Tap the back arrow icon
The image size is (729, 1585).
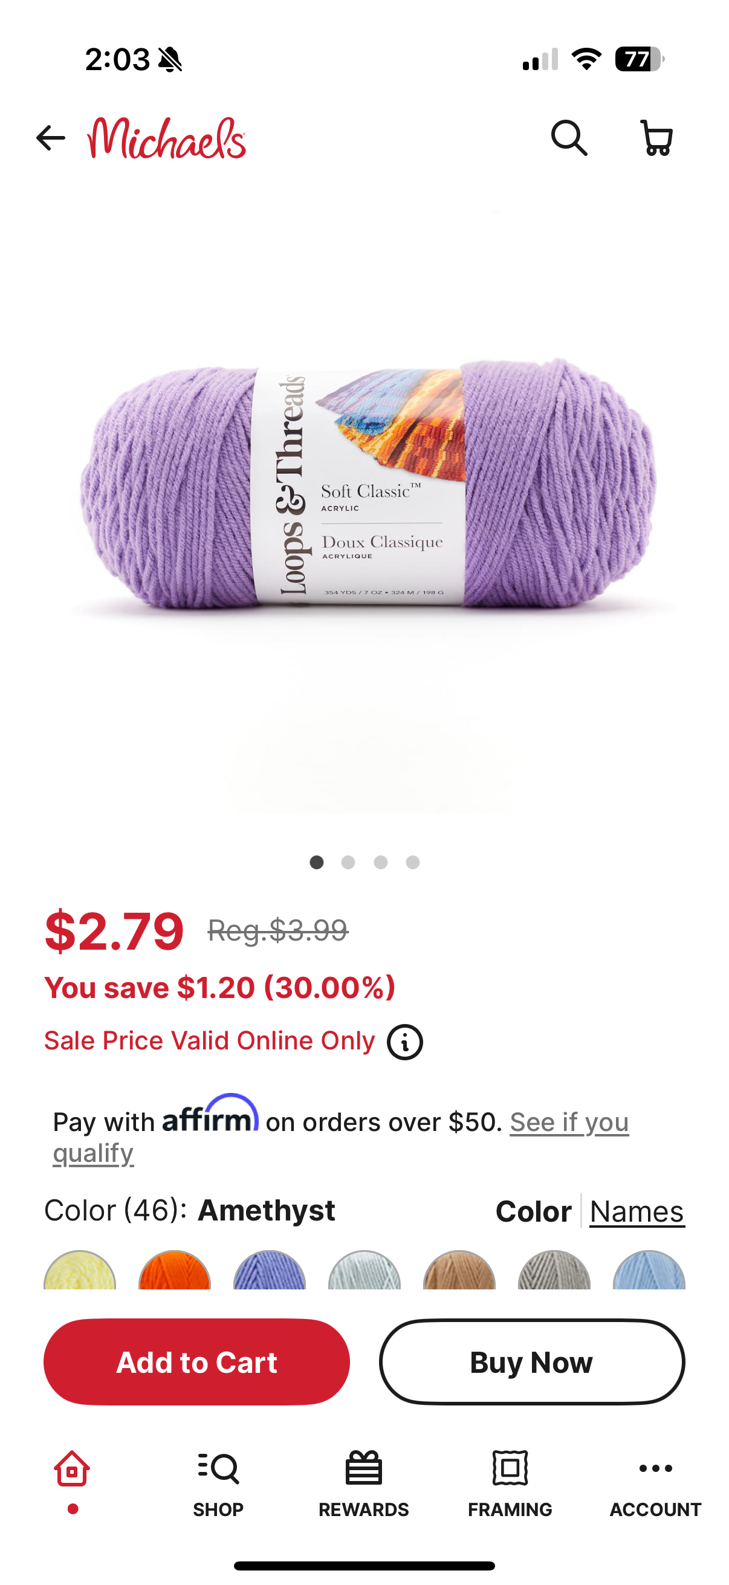(x=50, y=138)
